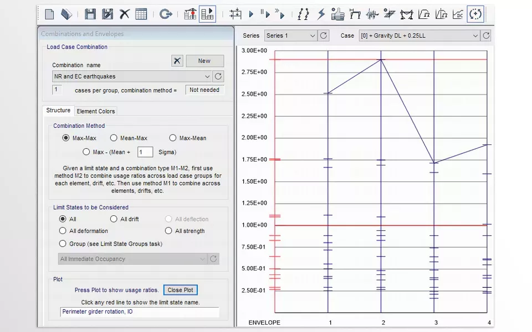Screen dimensions: 532x332
Task: Open the thumbs-up usage ratio icon
Action: [337, 14]
